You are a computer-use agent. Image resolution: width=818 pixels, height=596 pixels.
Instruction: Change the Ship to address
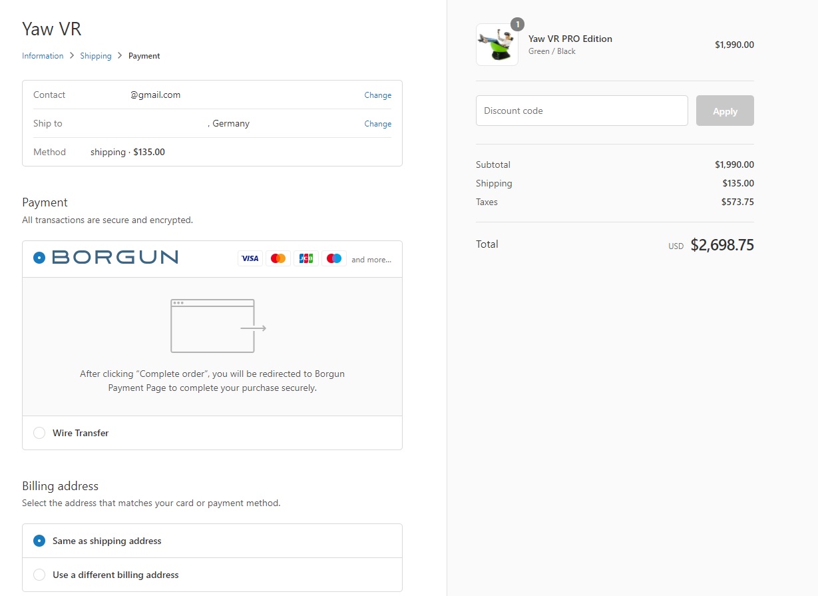tap(377, 124)
